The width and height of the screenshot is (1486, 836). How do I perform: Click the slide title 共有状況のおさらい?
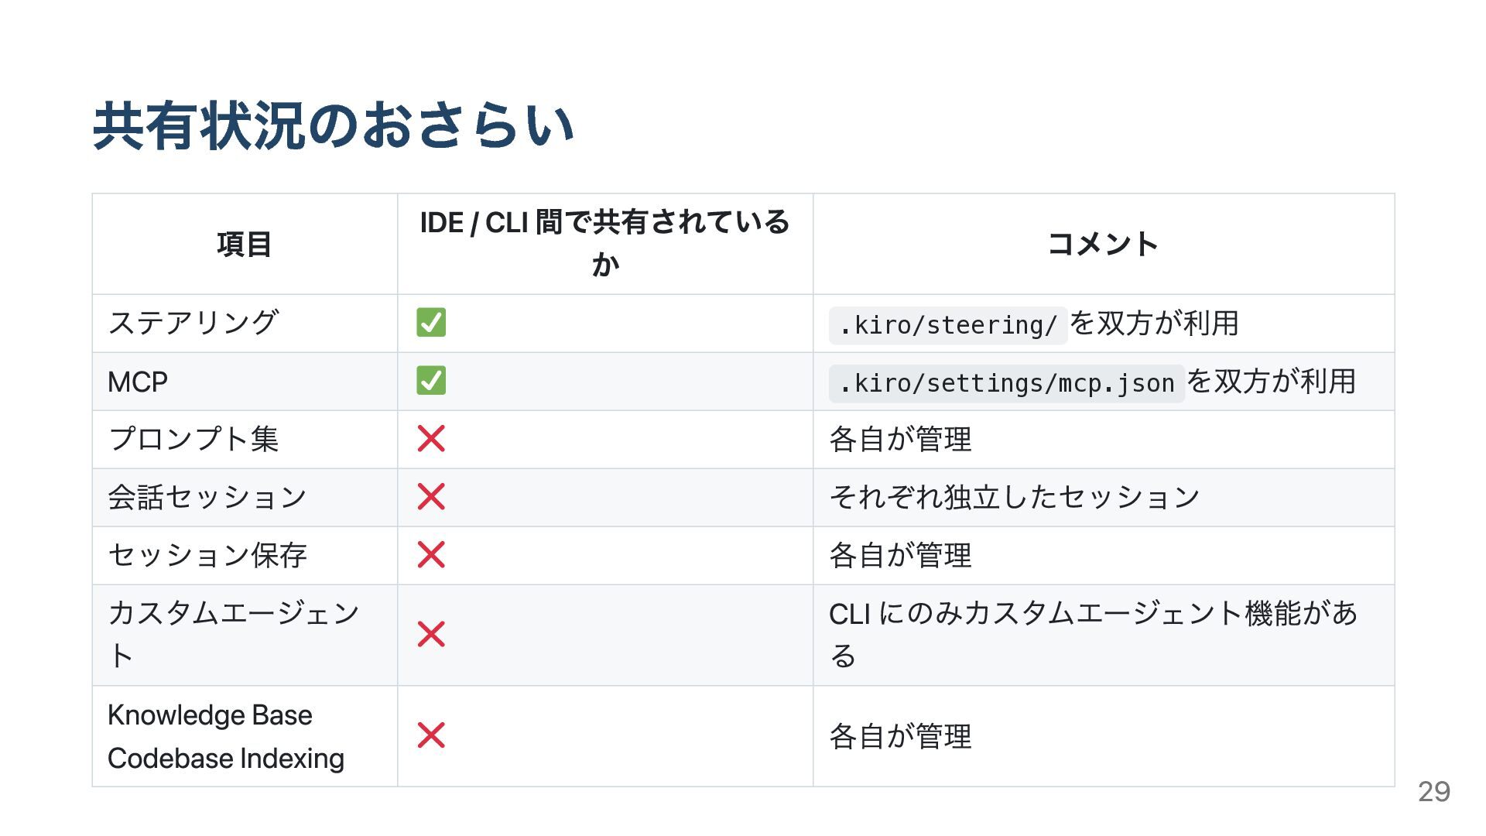tap(333, 126)
